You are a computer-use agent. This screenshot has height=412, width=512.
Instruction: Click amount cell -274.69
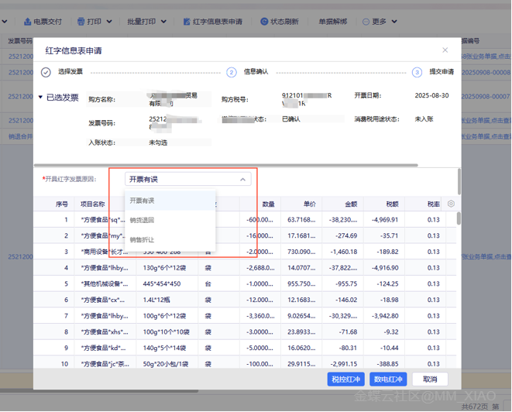tap(346, 235)
